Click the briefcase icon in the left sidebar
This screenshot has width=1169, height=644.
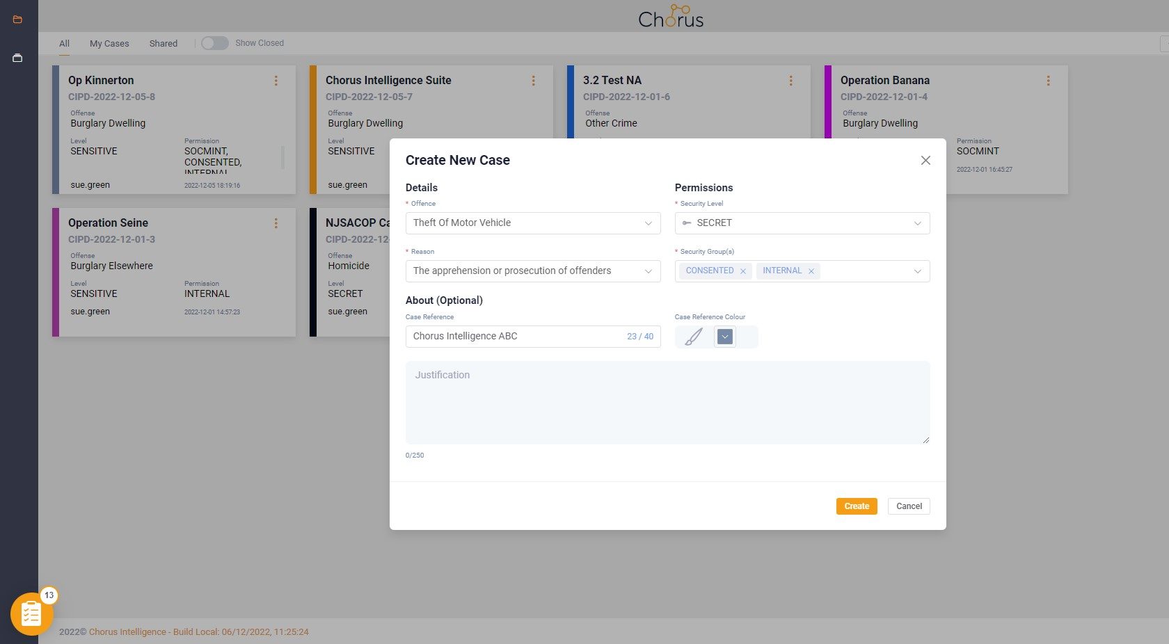point(17,58)
